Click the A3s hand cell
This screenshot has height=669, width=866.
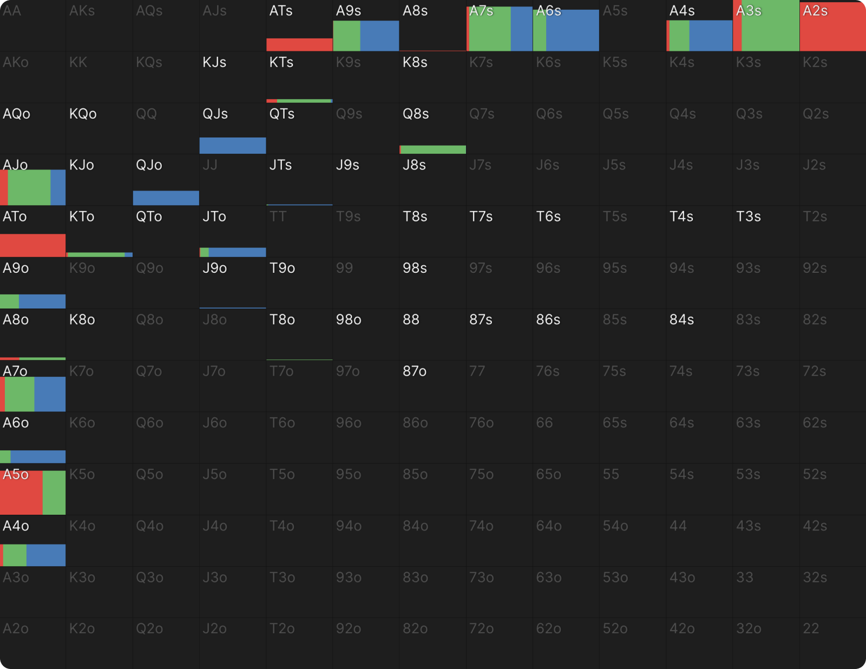click(x=766, y=25)
